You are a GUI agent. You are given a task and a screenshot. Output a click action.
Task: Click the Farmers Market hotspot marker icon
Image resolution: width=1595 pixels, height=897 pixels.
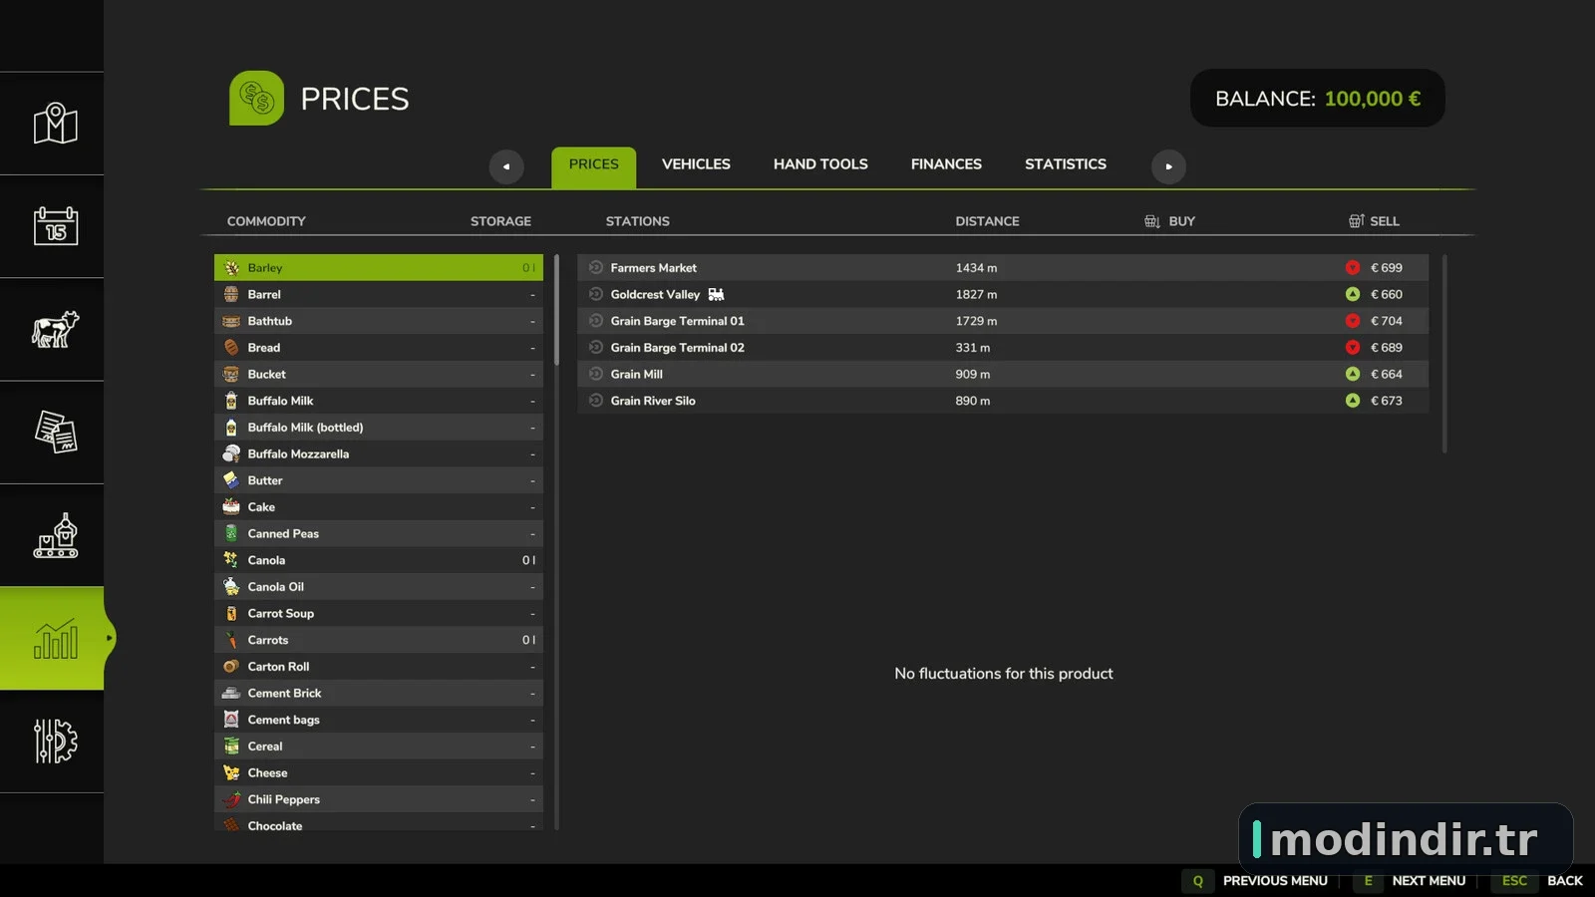pos(596,267)
